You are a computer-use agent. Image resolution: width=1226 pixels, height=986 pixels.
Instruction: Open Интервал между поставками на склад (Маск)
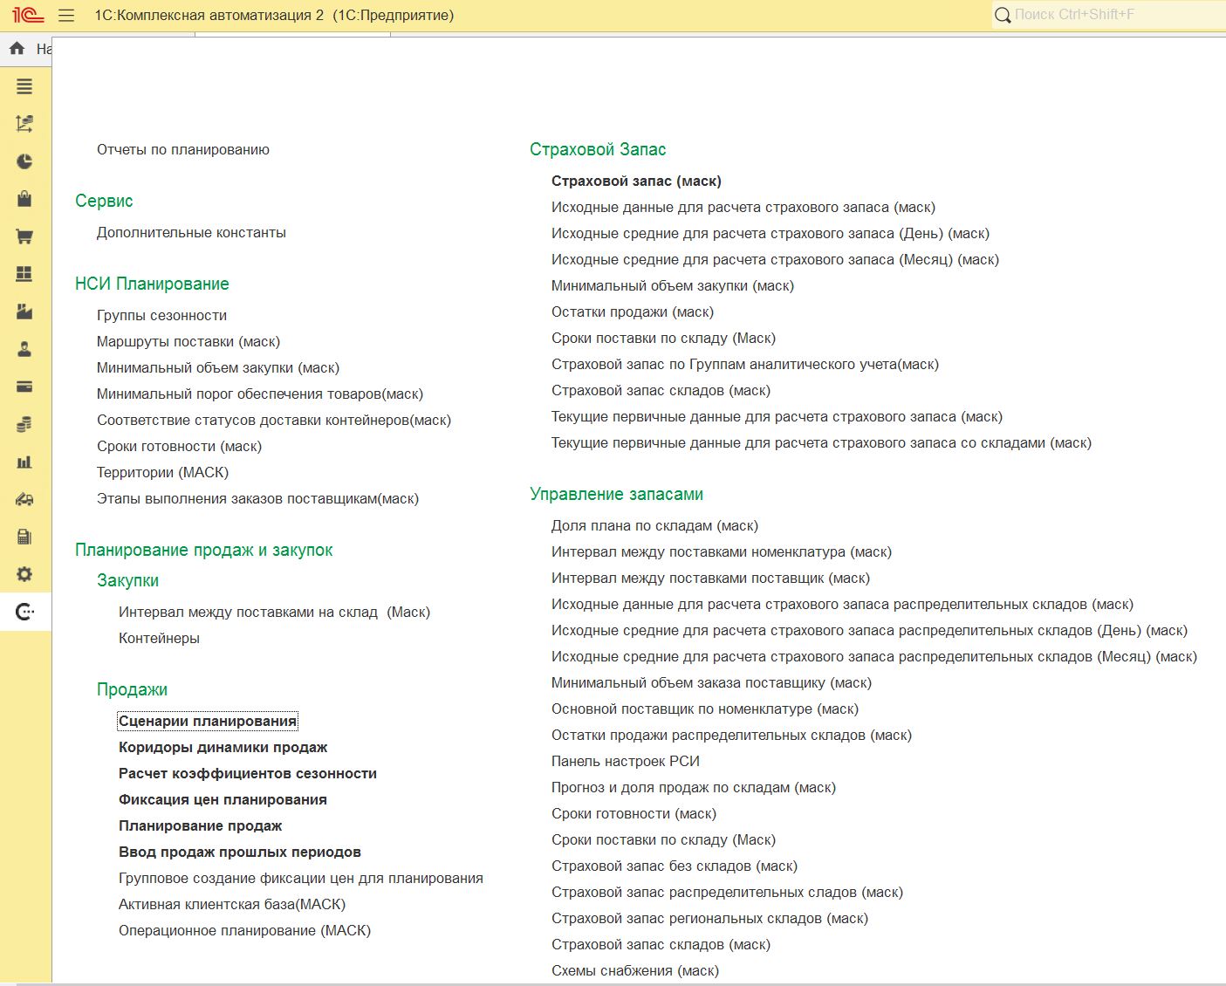(x=275, y=613)
